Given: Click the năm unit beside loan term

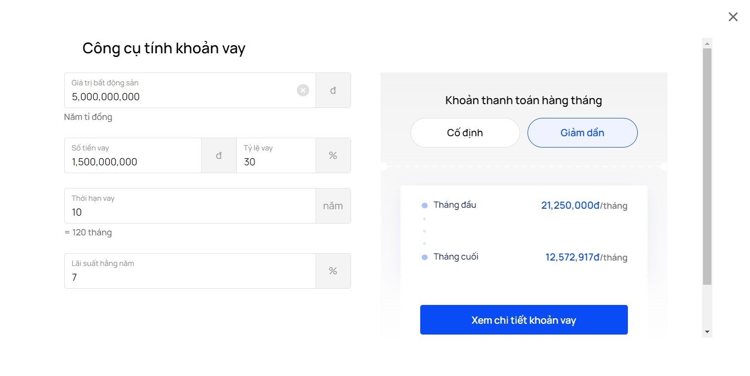Looking at the screenshot, I should [x=333, y=206].
